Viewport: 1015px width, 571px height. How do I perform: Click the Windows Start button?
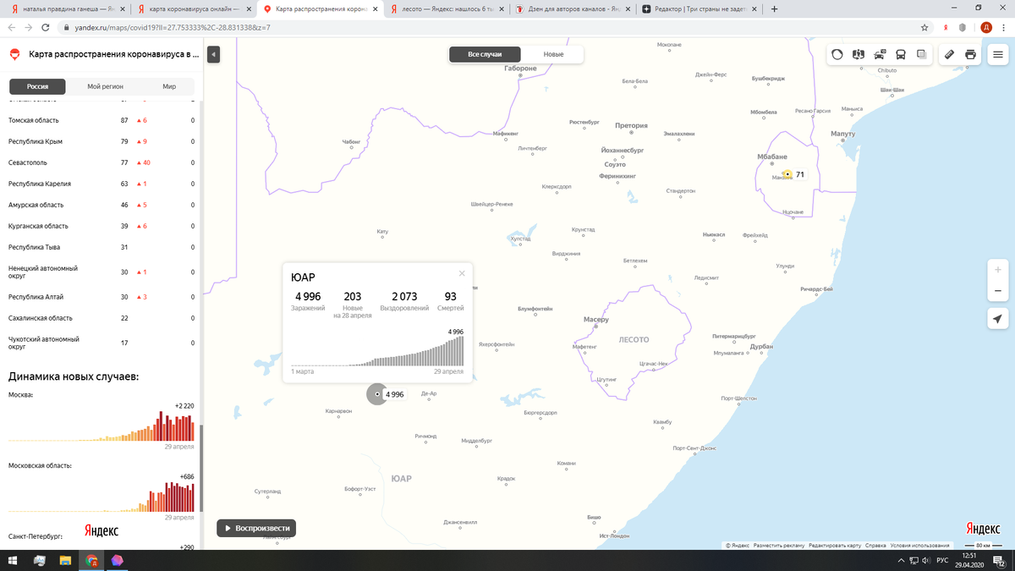(13, 561)
